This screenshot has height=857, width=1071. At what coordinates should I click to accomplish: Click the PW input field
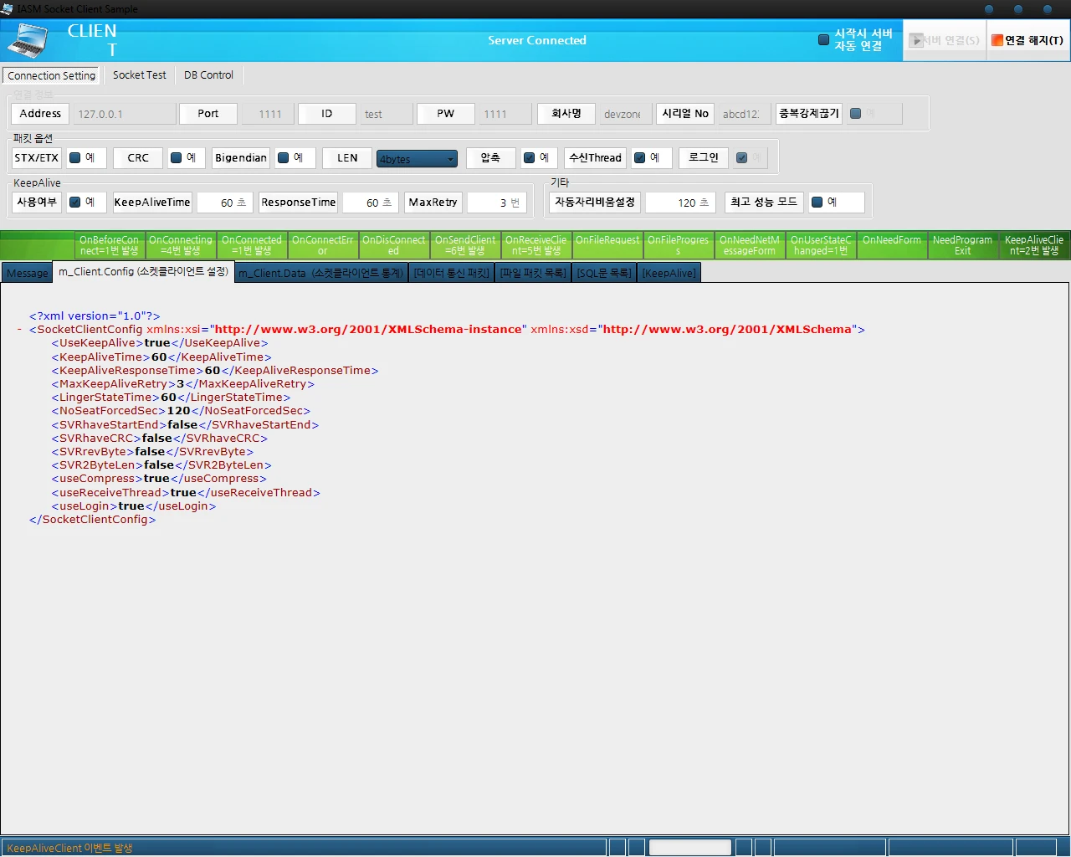505,114
